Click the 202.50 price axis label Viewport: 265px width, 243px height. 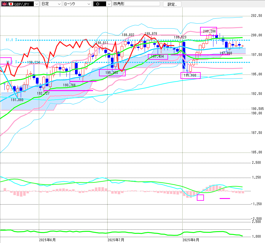tap(256, 16)
